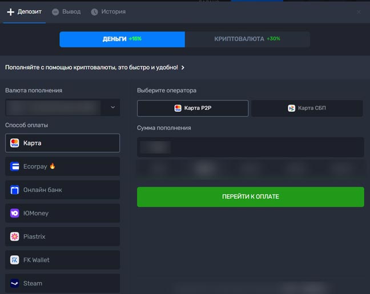Open the Вывод tab
This screenshot has height=294, width=370.
(66, 11)
